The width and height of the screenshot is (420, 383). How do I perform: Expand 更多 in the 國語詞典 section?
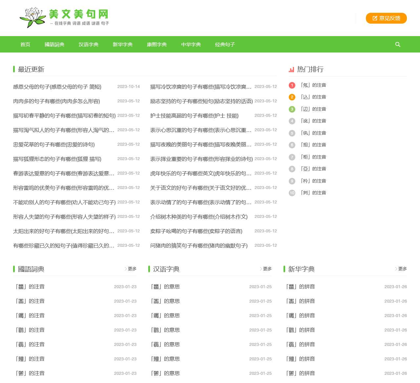tap(131, 269)
